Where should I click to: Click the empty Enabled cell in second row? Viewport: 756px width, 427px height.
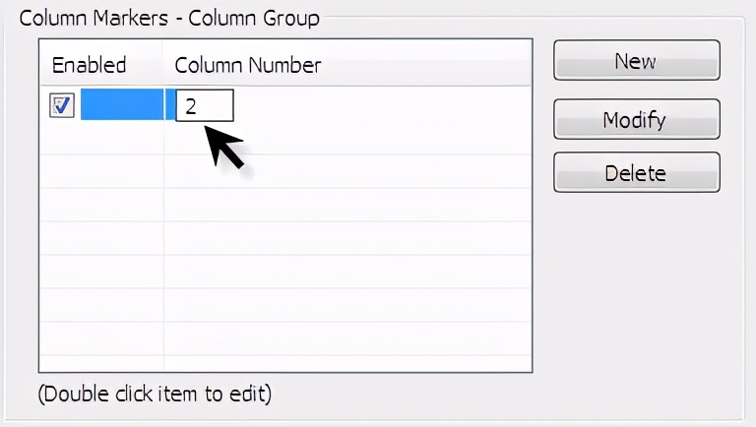click(x=101, y=139)
